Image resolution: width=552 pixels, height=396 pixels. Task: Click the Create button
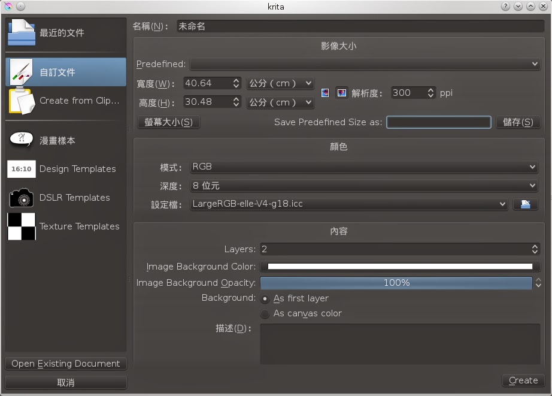pos(523,380)
